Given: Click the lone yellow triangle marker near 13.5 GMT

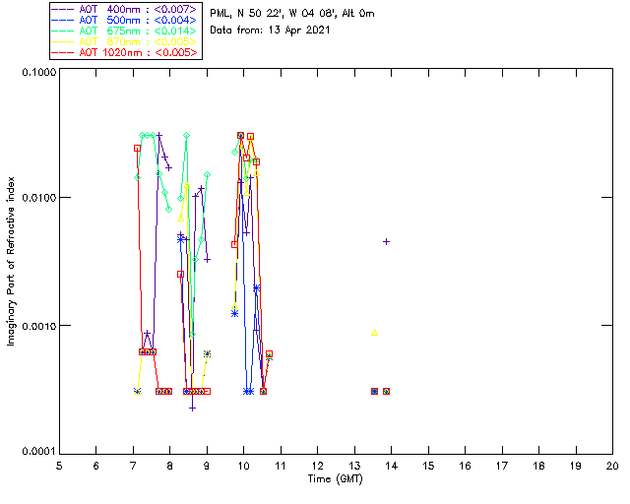Looking at the screenshot, I should pyautogui.click(x=375, y=332).
